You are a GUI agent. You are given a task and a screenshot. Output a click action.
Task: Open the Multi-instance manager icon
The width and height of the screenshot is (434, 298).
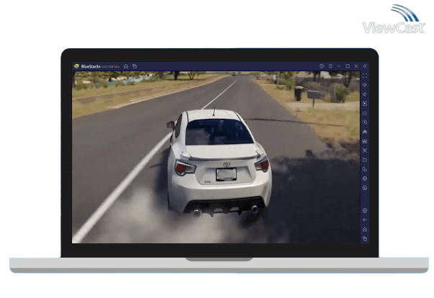pos(365,169)
